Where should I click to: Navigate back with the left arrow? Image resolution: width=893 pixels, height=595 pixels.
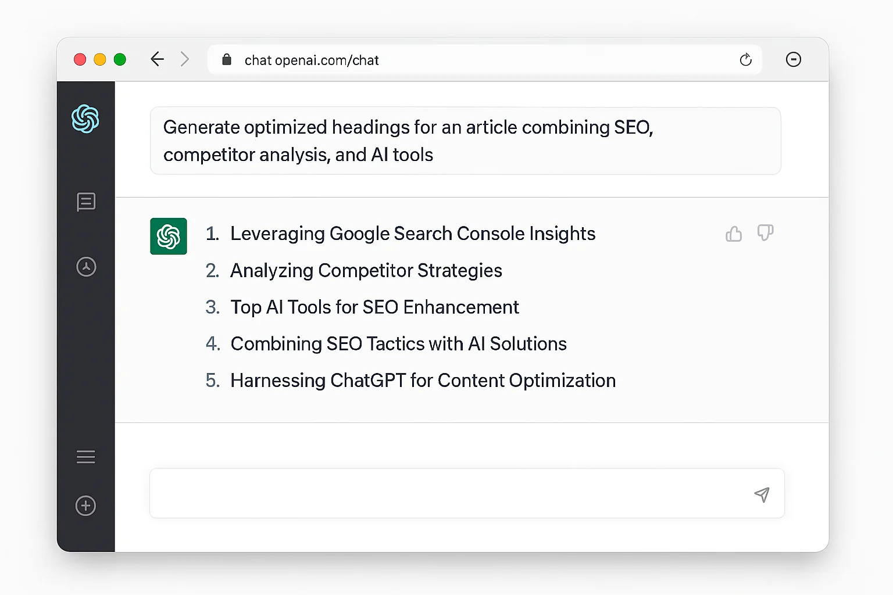[x=157, y=59]
